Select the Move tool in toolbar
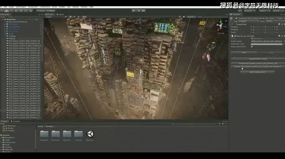 point(6,11)
